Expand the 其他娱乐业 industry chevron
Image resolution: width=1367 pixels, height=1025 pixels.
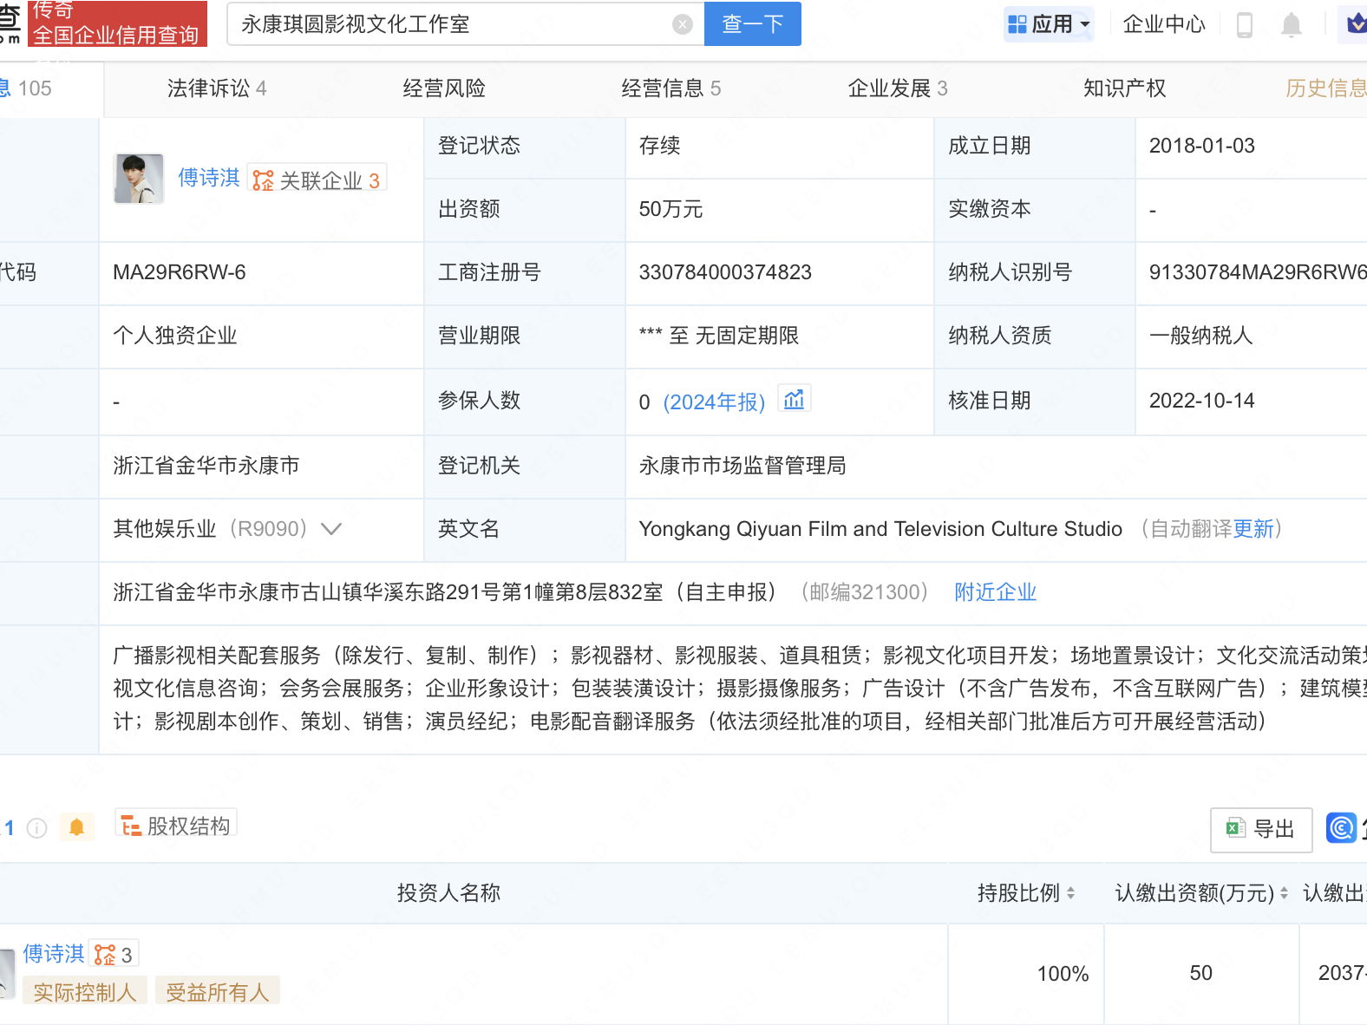point(331,529)
